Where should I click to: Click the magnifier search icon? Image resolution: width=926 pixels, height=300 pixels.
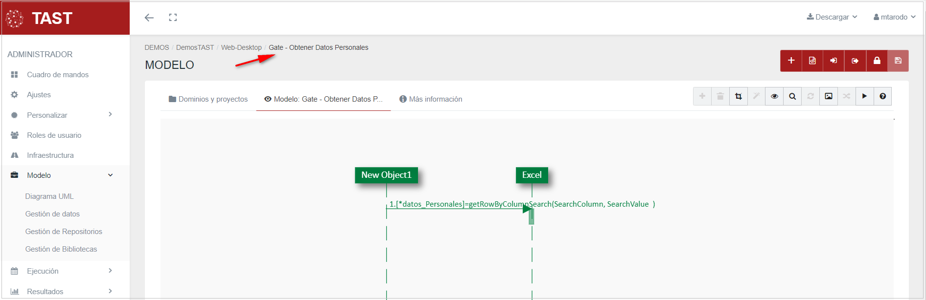(x=792, y=96)
